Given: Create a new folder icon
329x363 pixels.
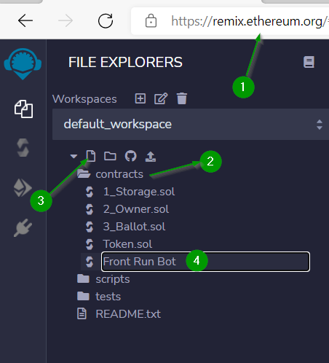Looking at the screenshot, I should 110,156.
